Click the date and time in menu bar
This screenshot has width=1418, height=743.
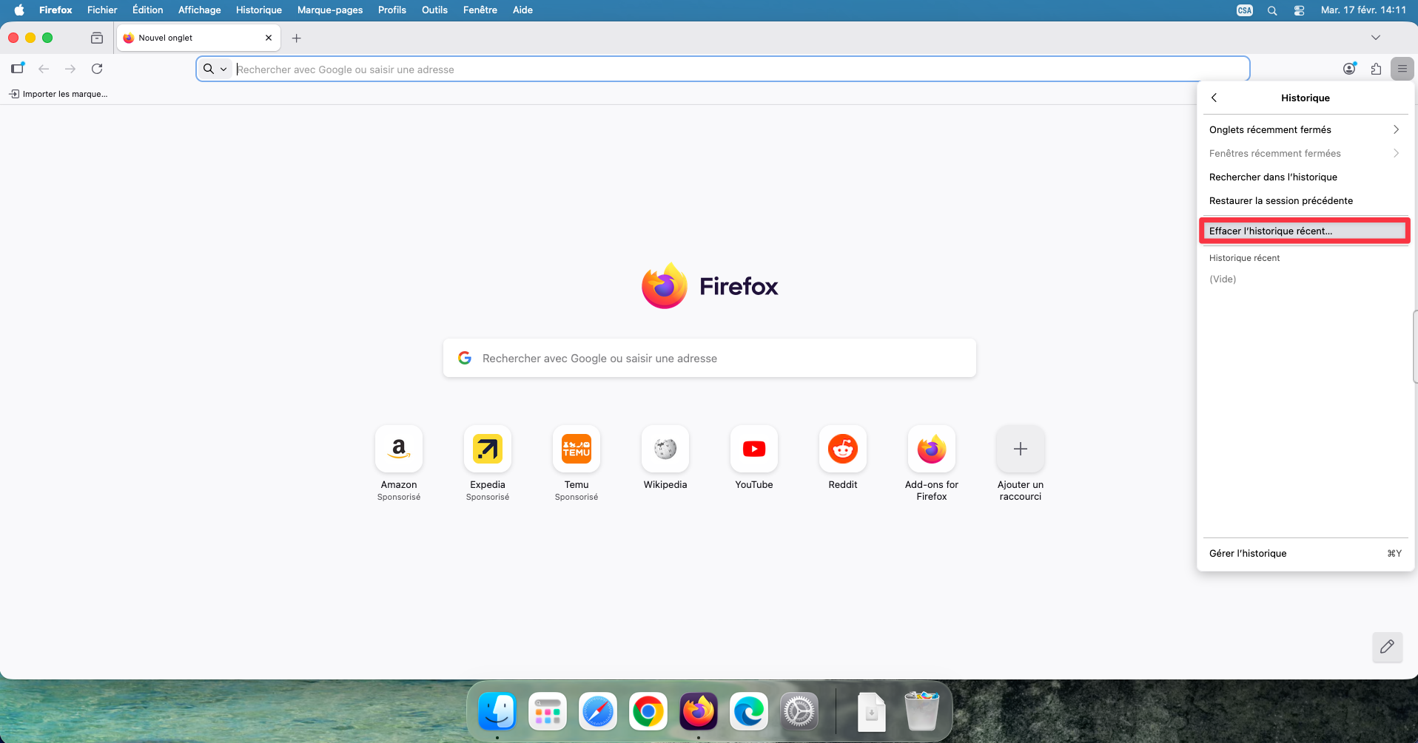coord(1363,10)
